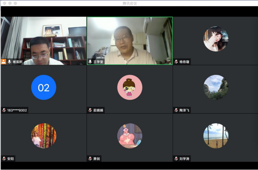This screenshot has width=258, height=170.
Task: Click muted mic icon beside 183****9302
Action: point(4,110)
